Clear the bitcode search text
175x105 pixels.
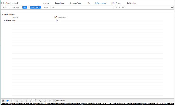[172, 7]
